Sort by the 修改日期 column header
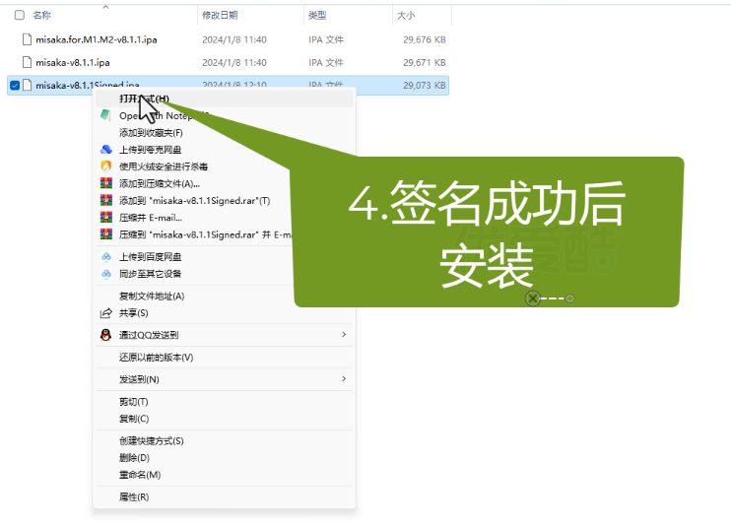 point(220,16)
